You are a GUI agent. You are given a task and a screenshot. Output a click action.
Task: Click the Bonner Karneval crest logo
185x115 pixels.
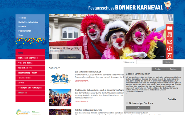(x=168, y=6)
